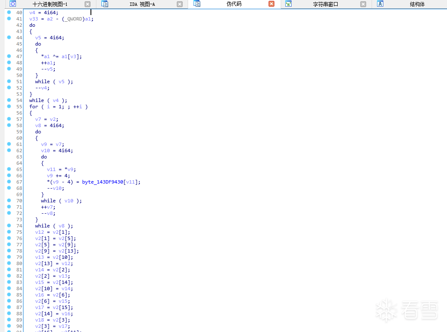Open the 结构体 tab
The height and width of the screenshot is (332, 447).
[x=417, y=4]
